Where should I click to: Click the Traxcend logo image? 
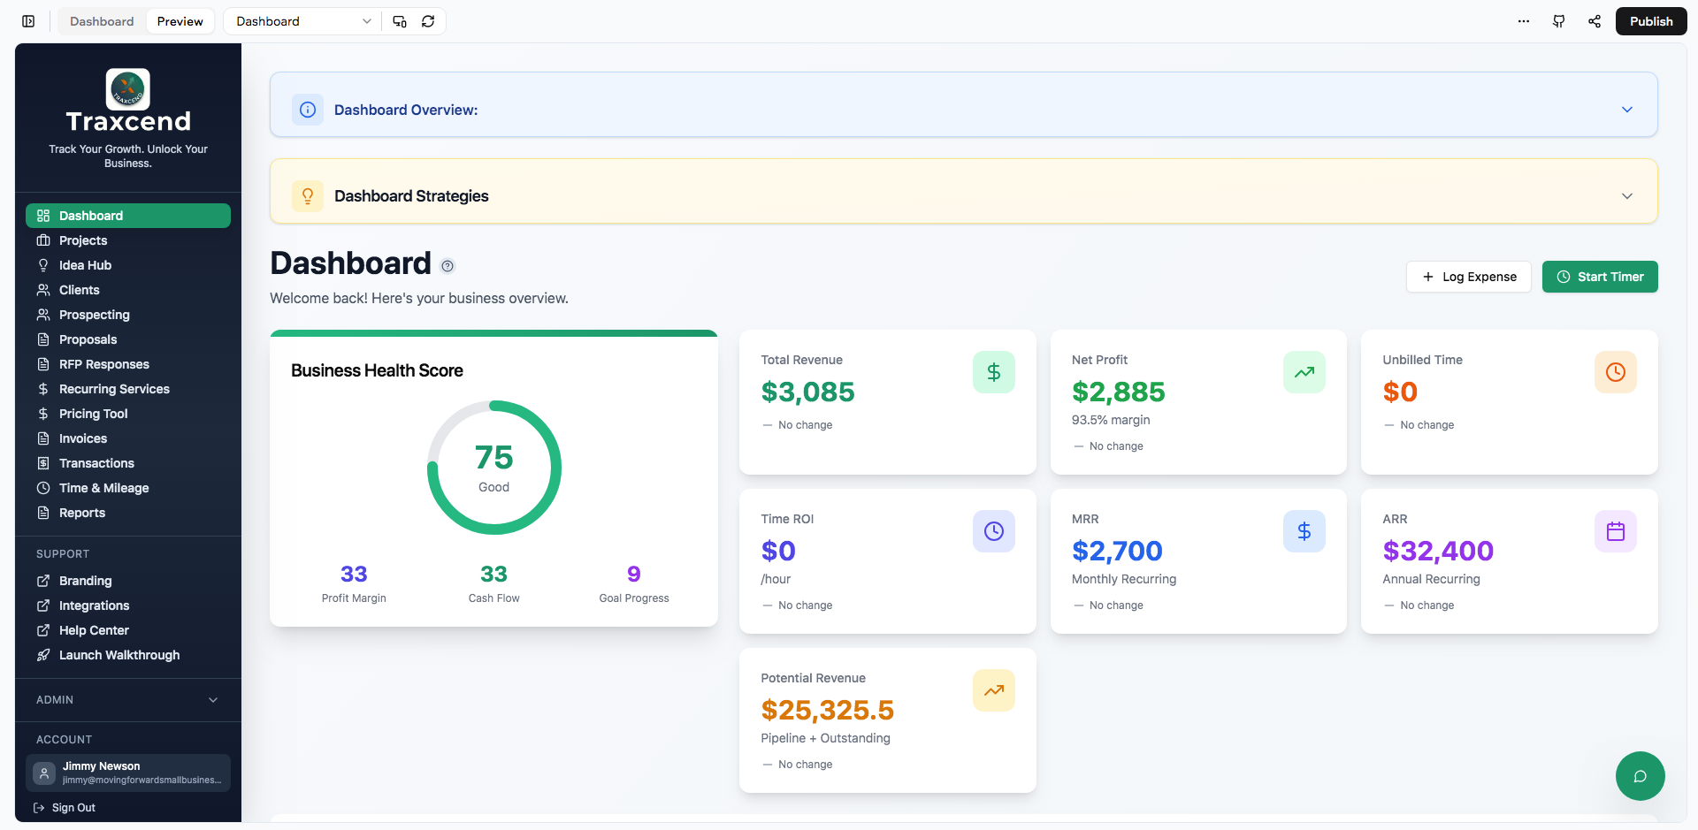click(128, 89)
